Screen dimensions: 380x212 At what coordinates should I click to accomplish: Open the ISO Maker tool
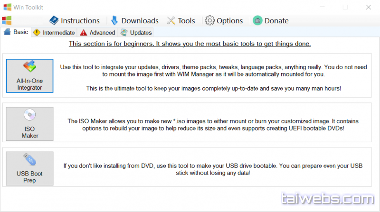[x=29, y=124]
